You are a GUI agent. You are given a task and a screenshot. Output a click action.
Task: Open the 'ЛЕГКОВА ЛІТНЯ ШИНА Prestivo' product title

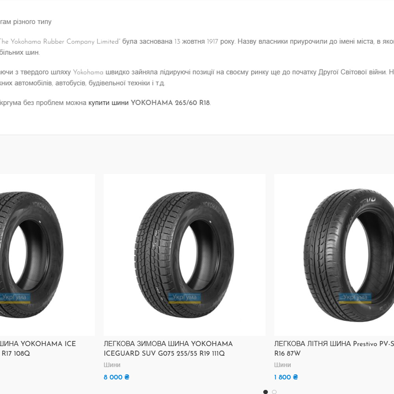point(334,344)
